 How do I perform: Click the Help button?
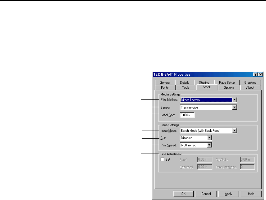pyautogui.click(x=251, y=194)
